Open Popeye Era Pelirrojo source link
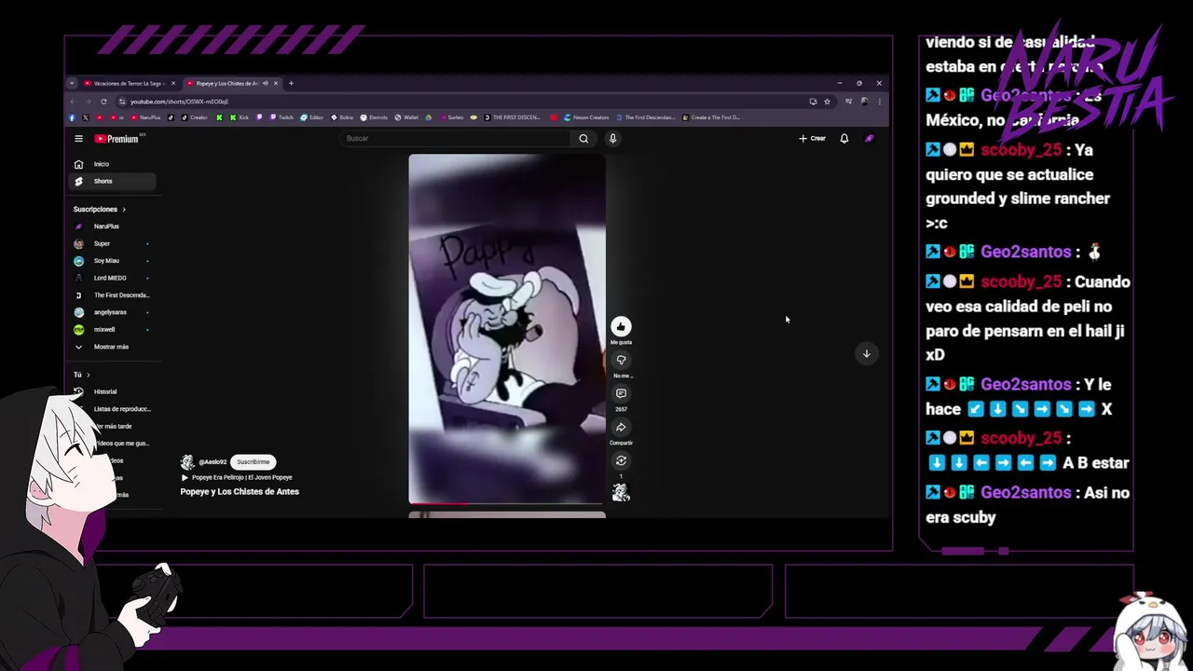 pyautogui.click(x=237, y=477)
